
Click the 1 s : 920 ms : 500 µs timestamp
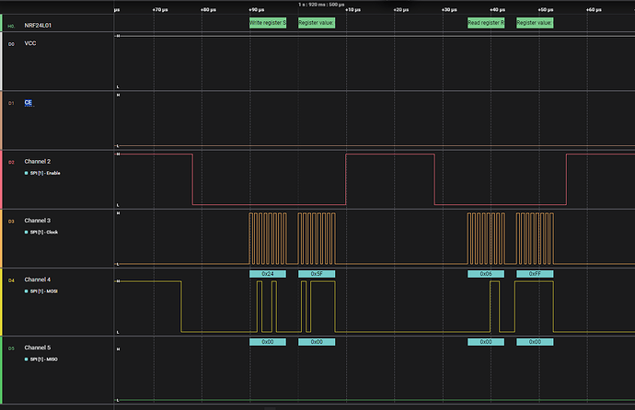321,5
